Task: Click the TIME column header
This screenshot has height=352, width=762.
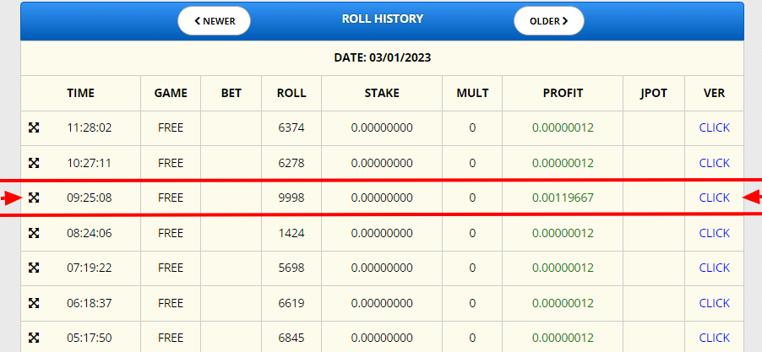Action: 80,93
